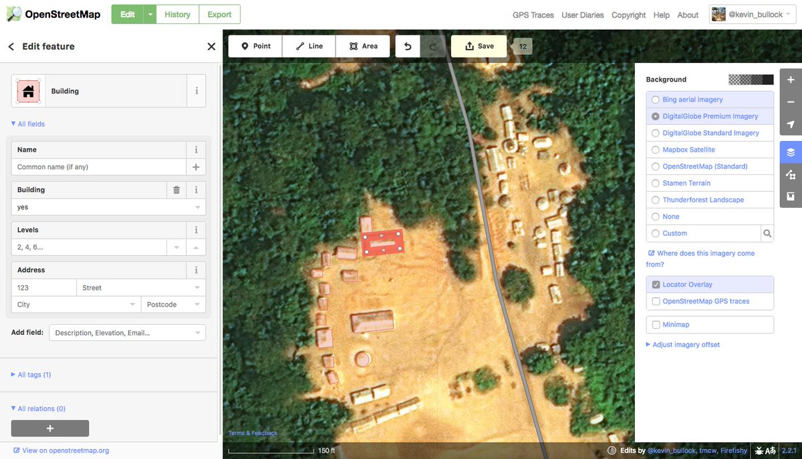Collapse the All relations (0) section
Image resolution: width=802 pixels, height=459 pixels.
[39, 409]
